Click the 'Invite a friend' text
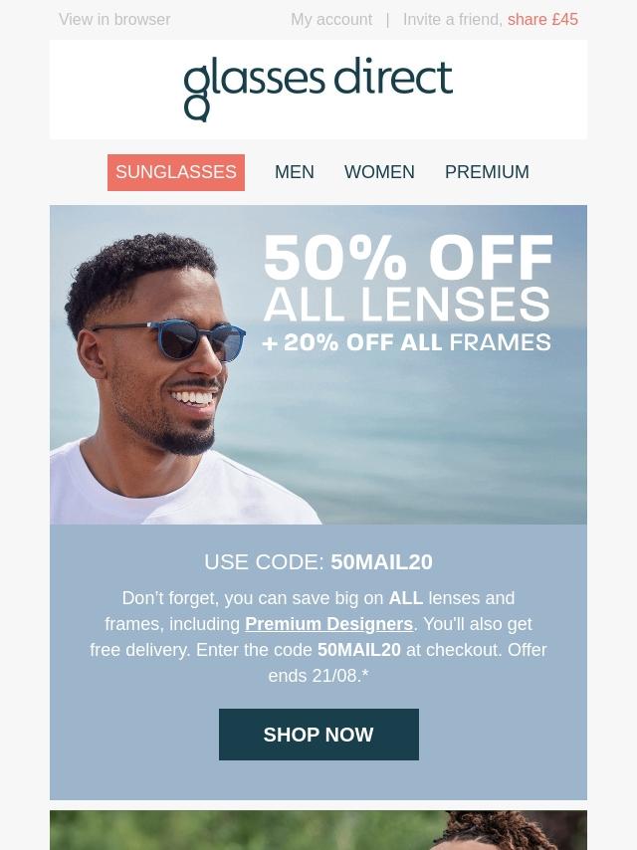 tap(453, 20)
